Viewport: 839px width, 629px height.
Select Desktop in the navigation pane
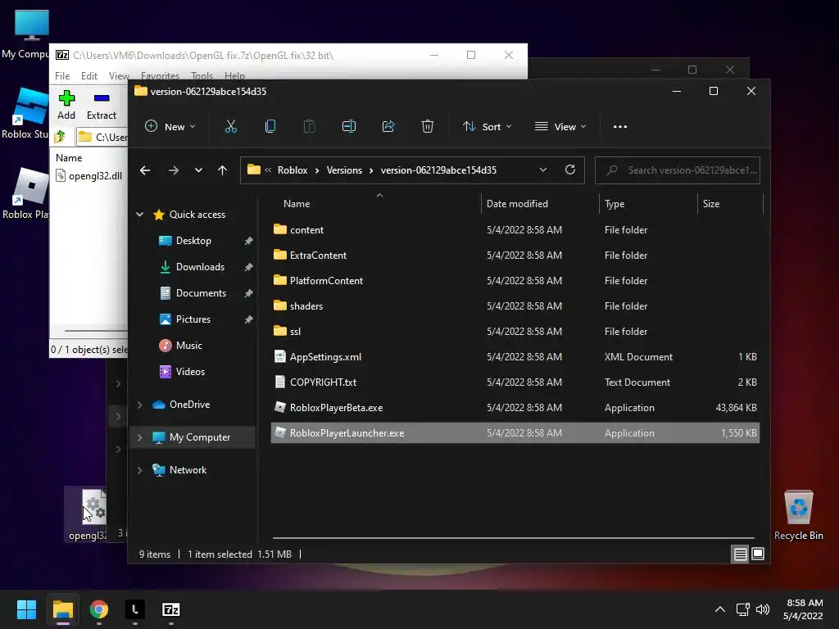(193, 241)
